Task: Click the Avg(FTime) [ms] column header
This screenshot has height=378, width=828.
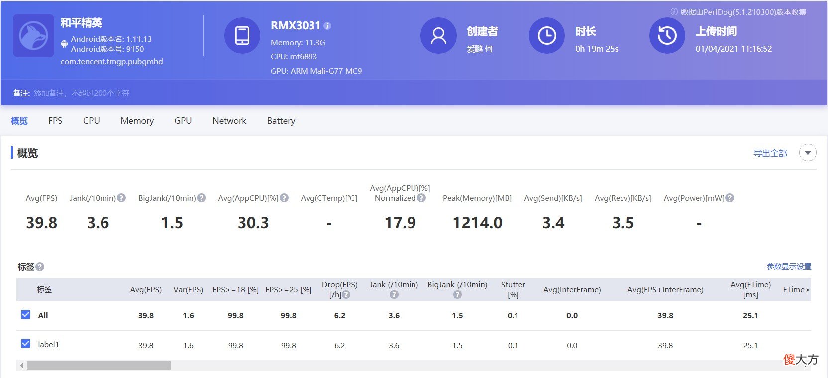Action: click(750, 290)
